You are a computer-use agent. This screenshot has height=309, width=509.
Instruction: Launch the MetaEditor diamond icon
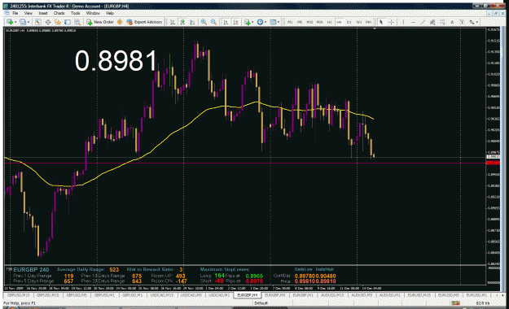pyautogui.click(x=120, y=22)
